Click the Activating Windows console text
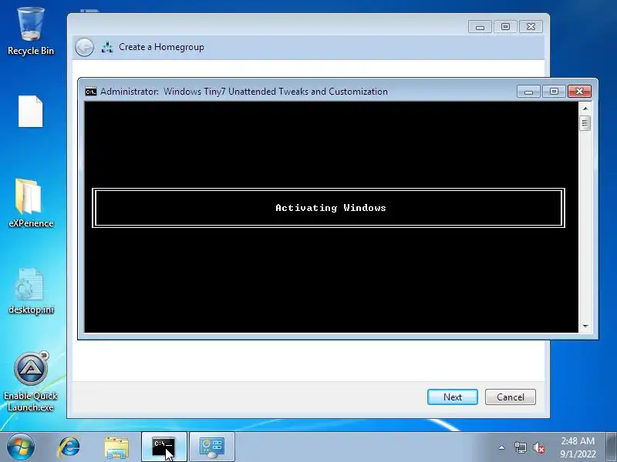Viewport: 617px width, 462px height. pos(331,208)
